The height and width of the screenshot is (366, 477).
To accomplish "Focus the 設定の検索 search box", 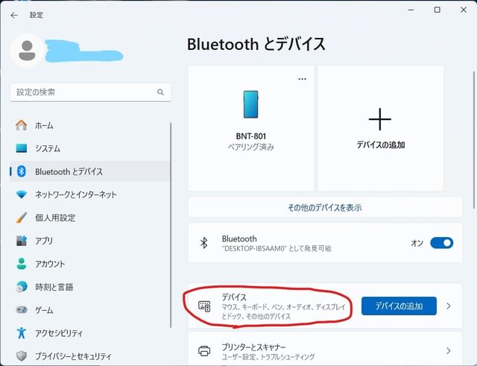I will click(x=90, y=92).
